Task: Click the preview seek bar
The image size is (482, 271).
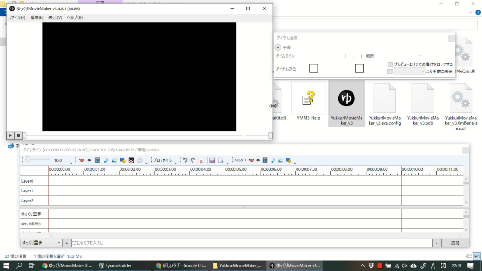Action: 133,135
